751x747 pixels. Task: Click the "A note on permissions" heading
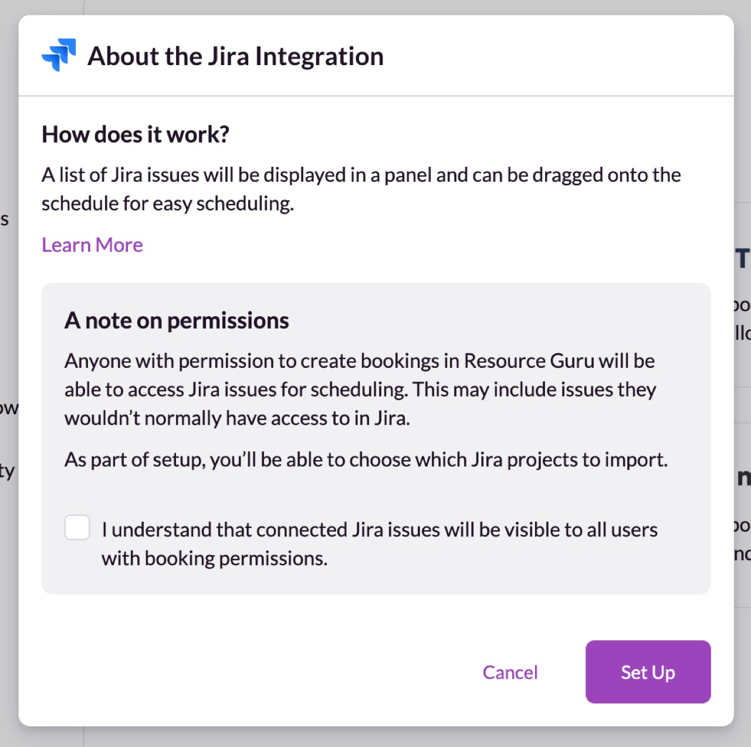tap(177, 321)
